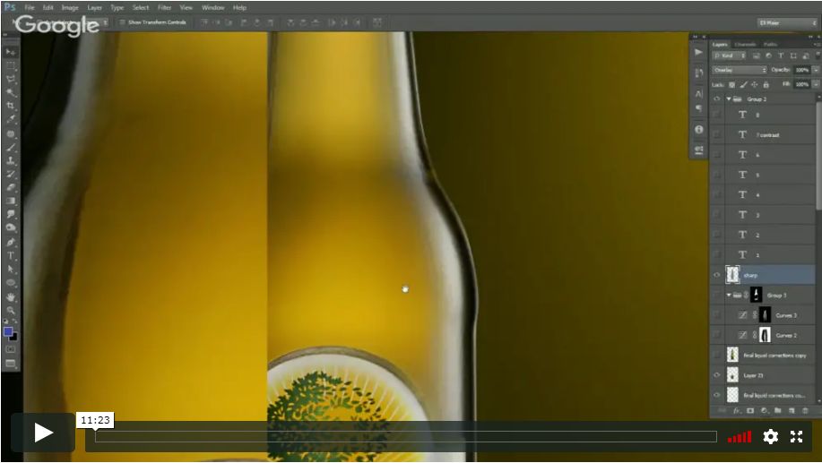Switch to the Paths tab
This screenshot has height=463, width=822.
(770, 45)
